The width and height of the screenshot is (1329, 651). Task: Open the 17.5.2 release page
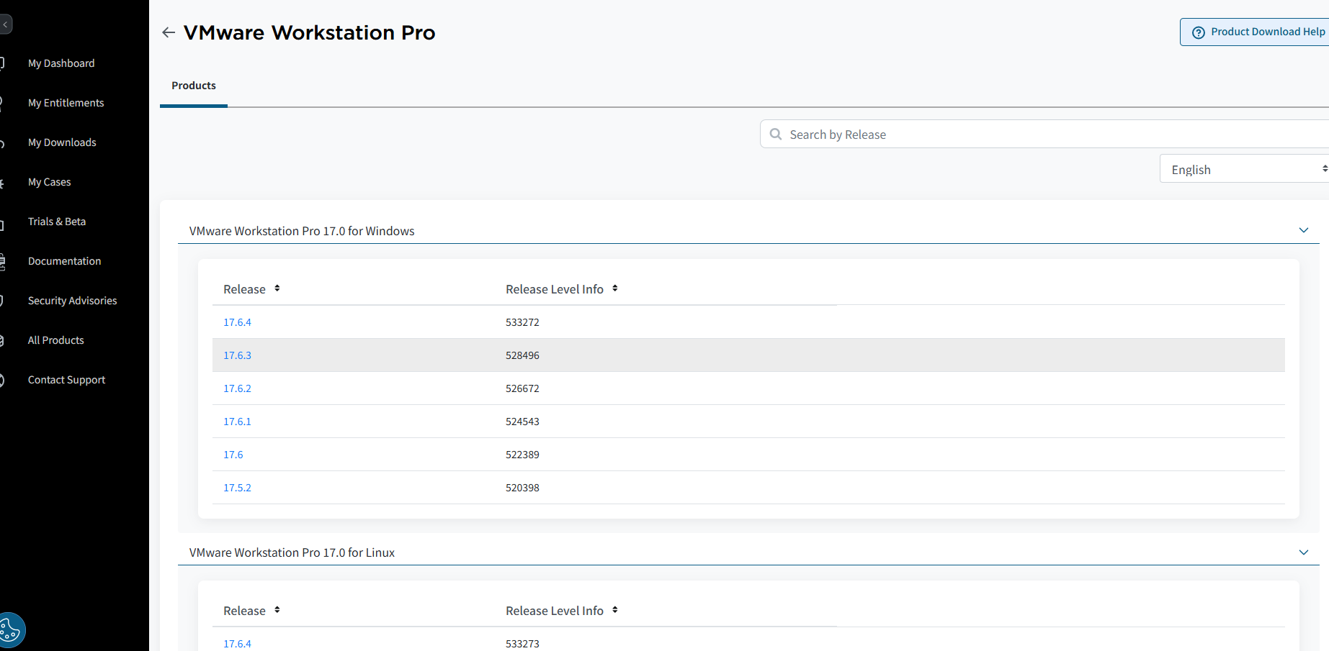coord(237,487)
